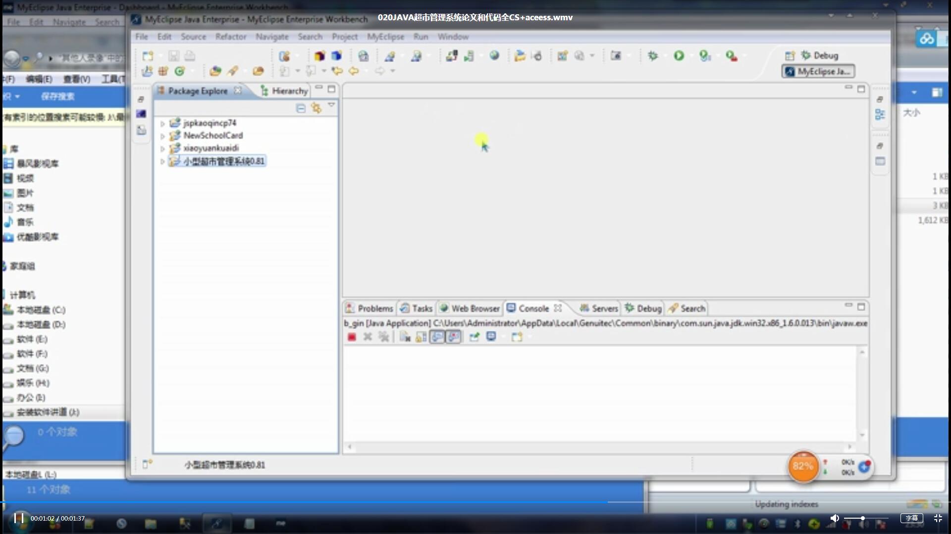Close the Console tab
Image resolution: width=951 pixels, height=534 pixels.
(558, 308)
